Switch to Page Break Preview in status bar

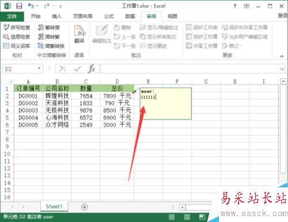pyautogui.click(x=202, y=217)
